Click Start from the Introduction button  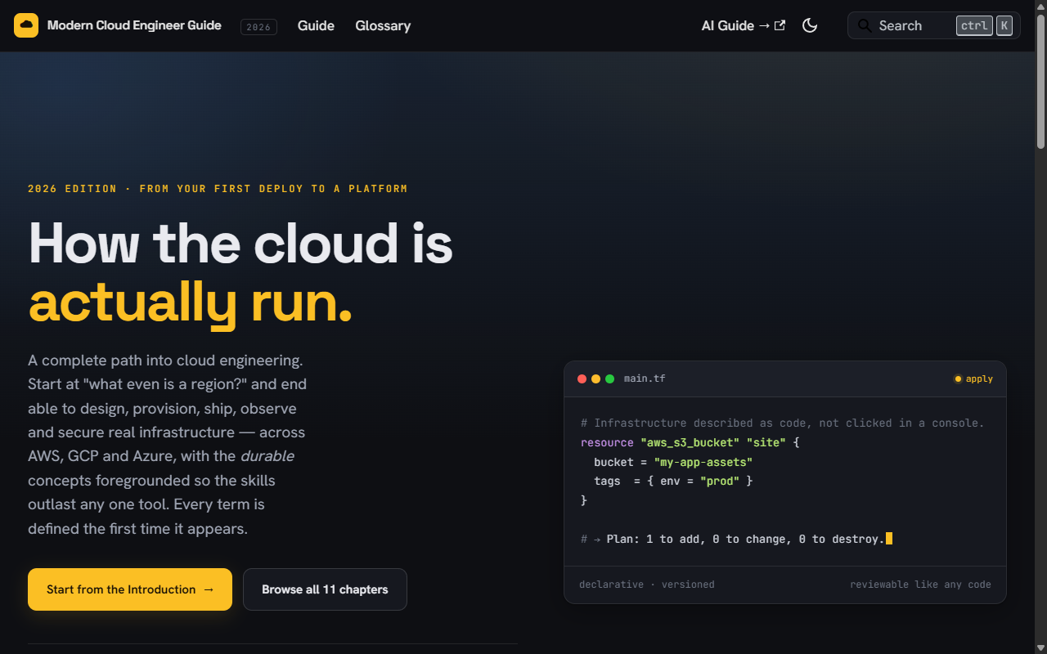click(130, 589)
